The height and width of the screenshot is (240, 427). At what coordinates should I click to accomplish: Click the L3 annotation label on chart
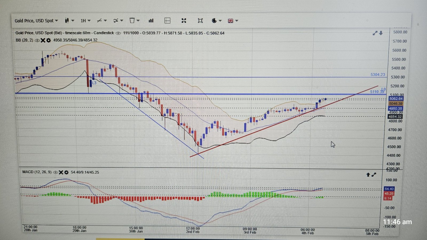point(94,83)
